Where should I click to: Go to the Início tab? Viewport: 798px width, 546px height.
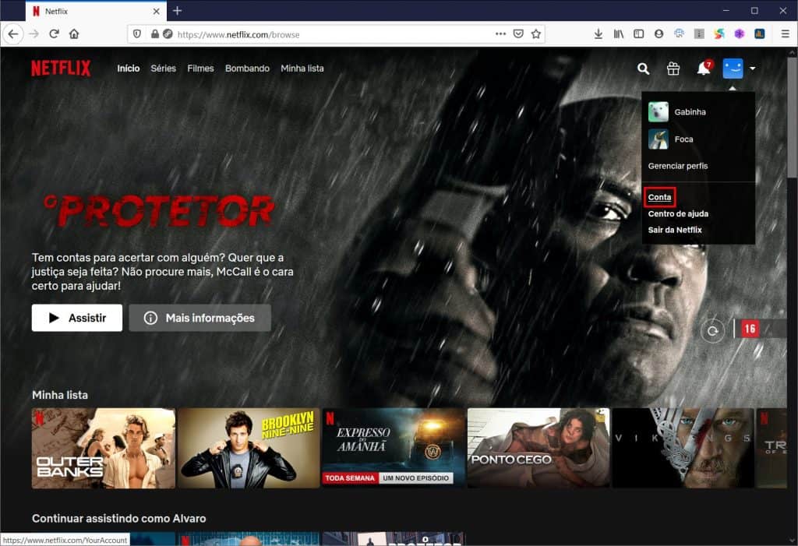click(x=129, y=69)
